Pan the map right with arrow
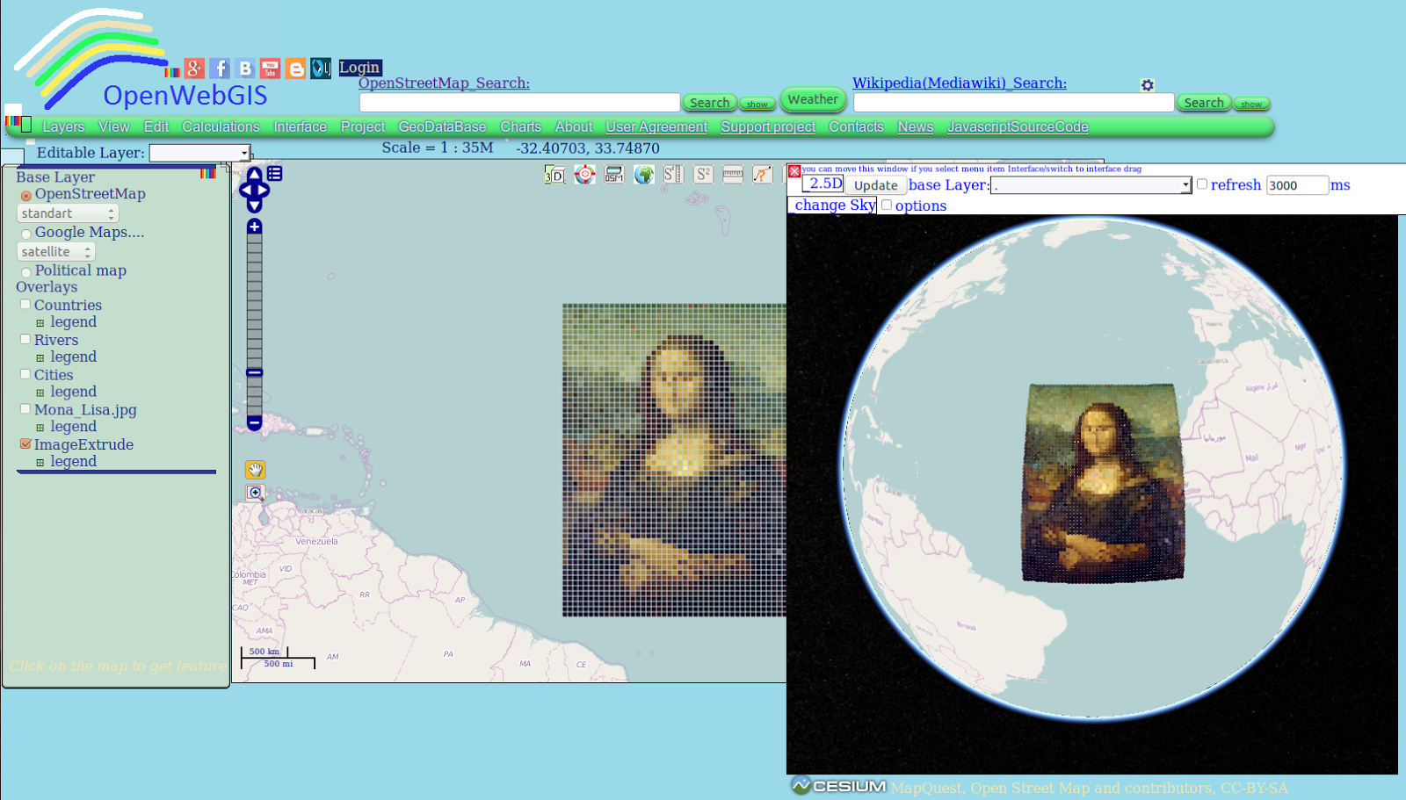This screenshot has height=800, width=1406. [265, 191]
